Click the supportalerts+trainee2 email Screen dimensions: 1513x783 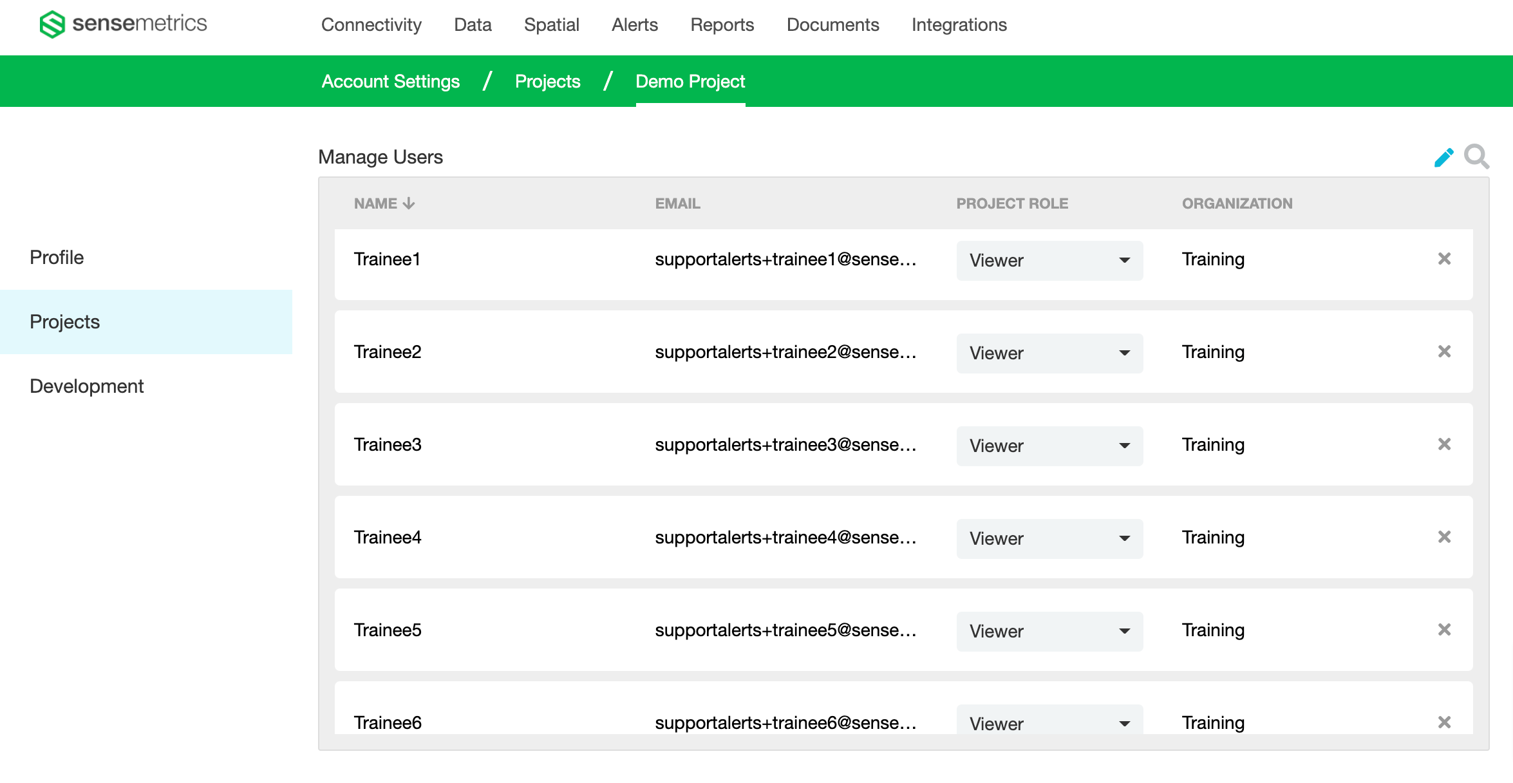(x=785, y=352)
